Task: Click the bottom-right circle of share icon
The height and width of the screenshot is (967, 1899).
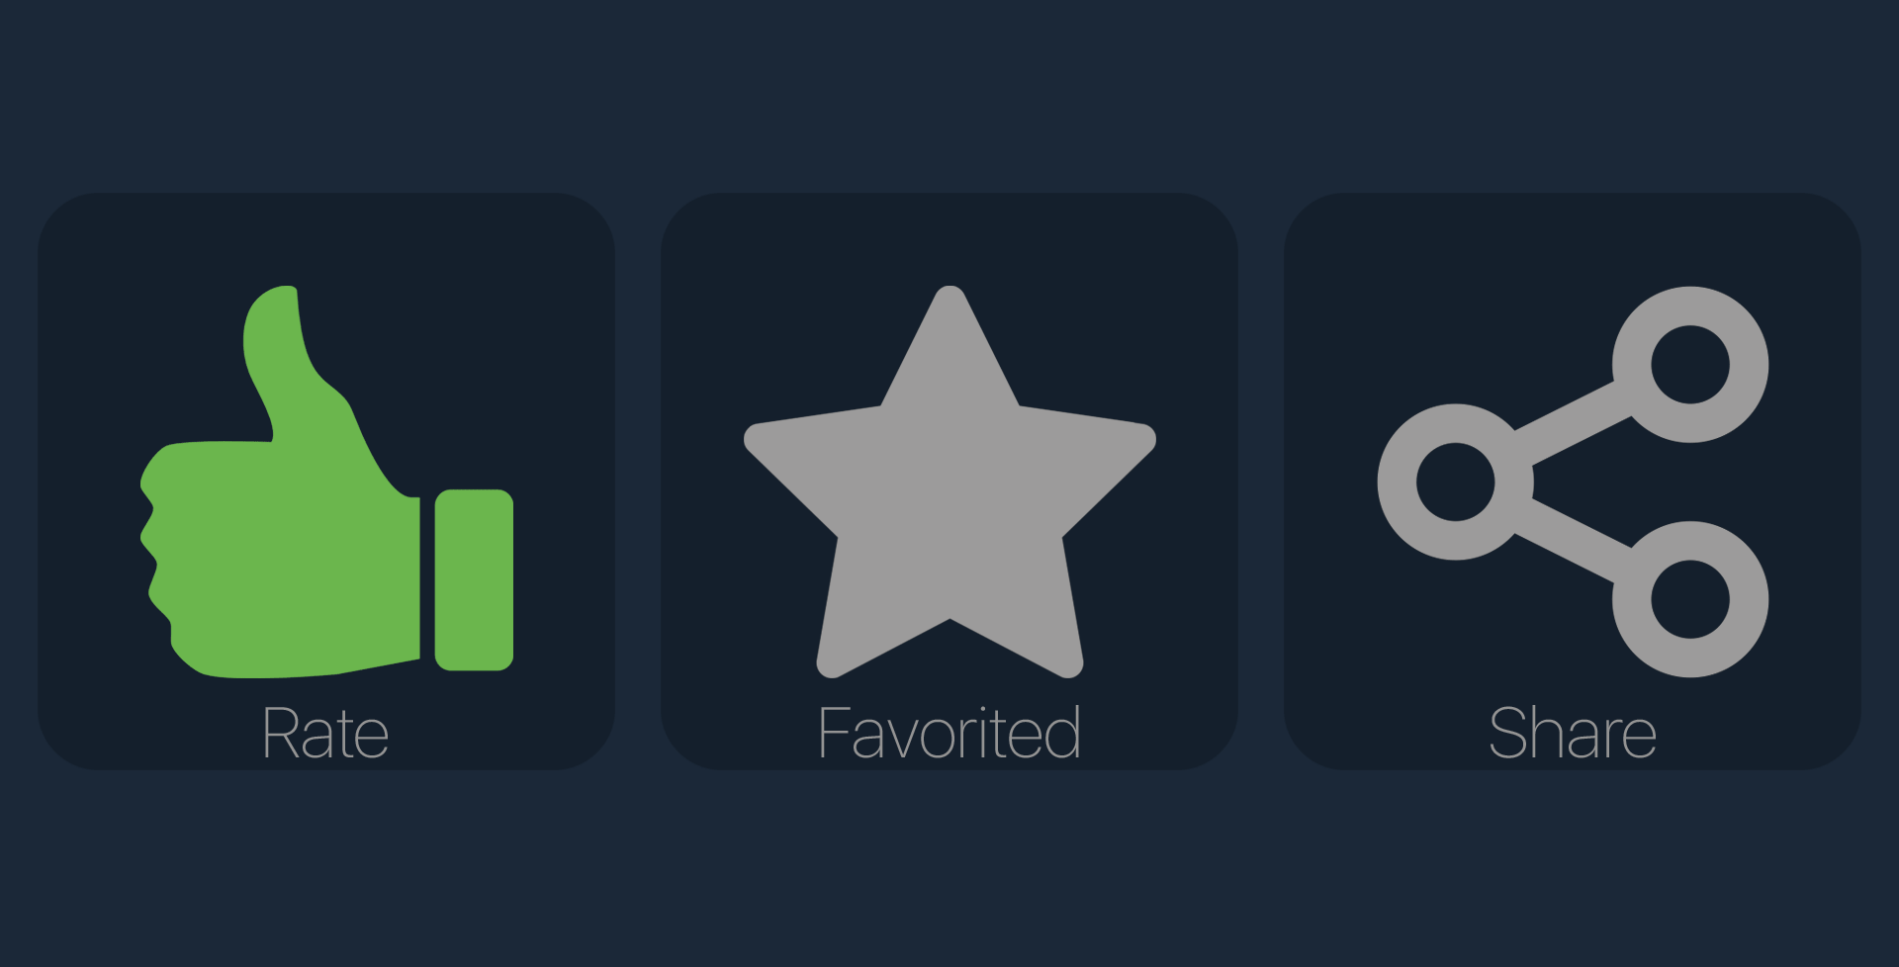Action: [1690, 599]
